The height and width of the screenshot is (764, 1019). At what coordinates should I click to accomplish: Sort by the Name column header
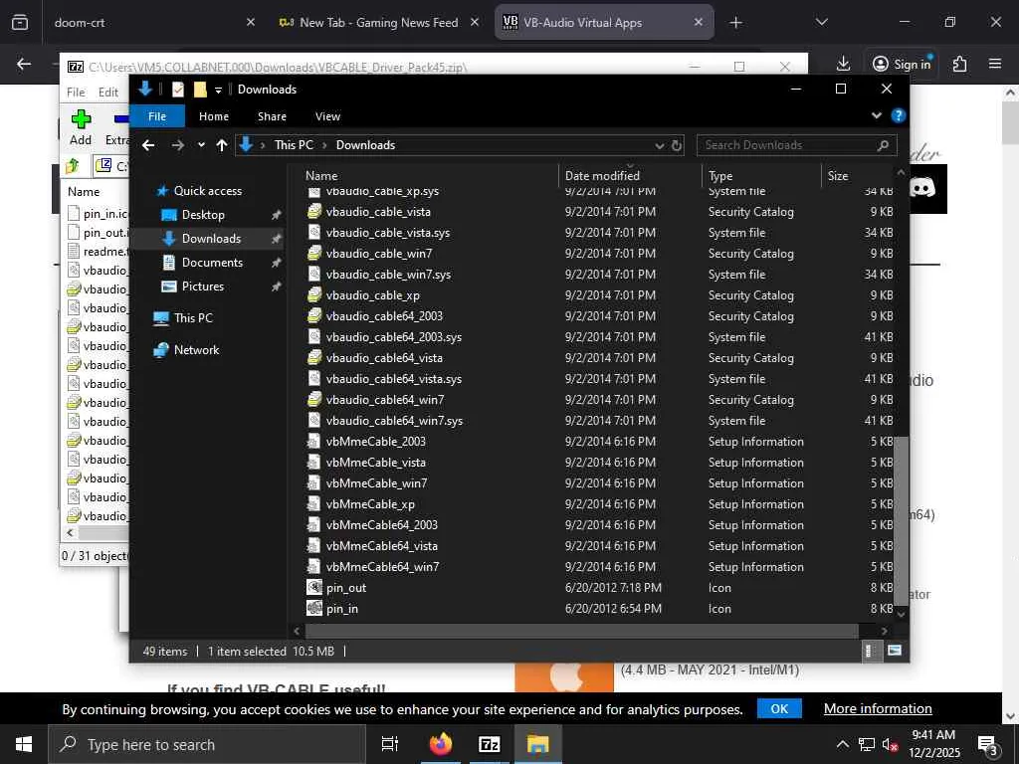(429, 175)
